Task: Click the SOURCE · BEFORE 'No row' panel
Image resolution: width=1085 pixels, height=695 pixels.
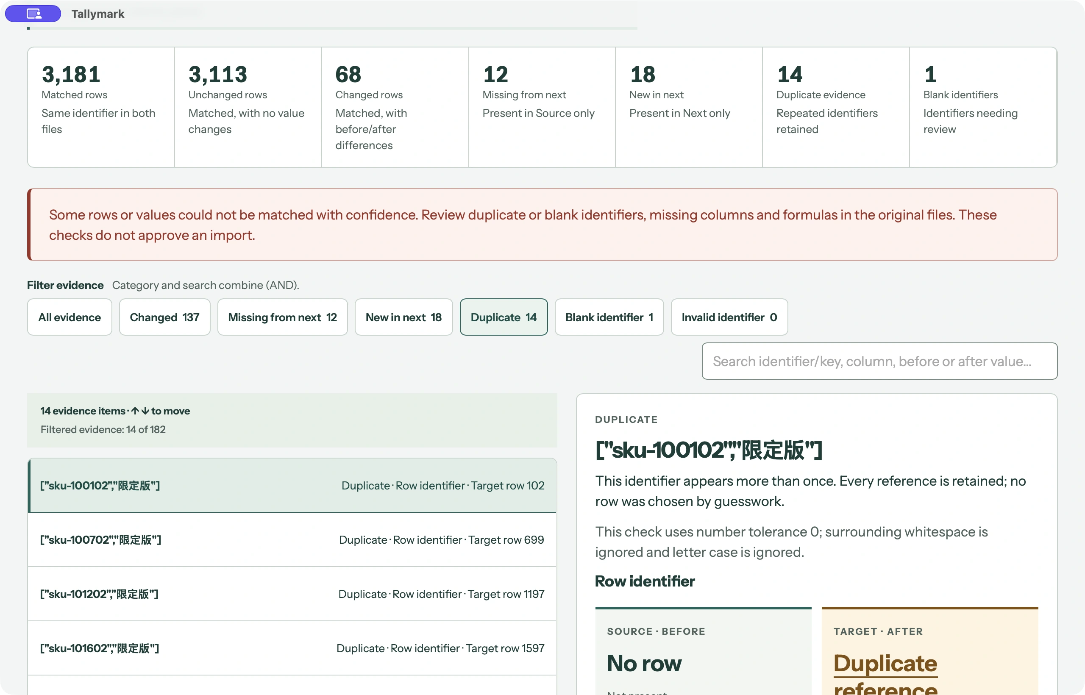Action: 703,652
